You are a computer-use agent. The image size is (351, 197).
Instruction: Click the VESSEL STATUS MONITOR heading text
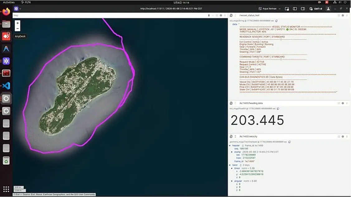point(286,27)
